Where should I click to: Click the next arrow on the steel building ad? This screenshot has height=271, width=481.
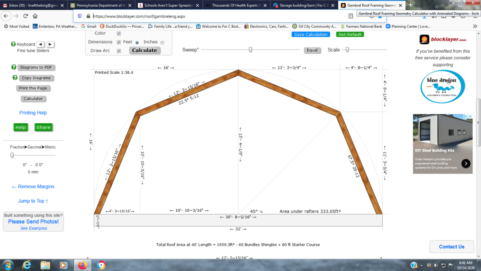pos(466,164)
